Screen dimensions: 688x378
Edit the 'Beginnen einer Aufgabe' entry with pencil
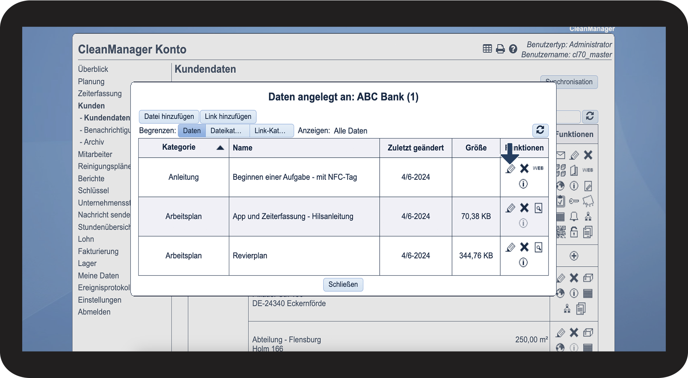pyautogui.click(x=510, y=169)
